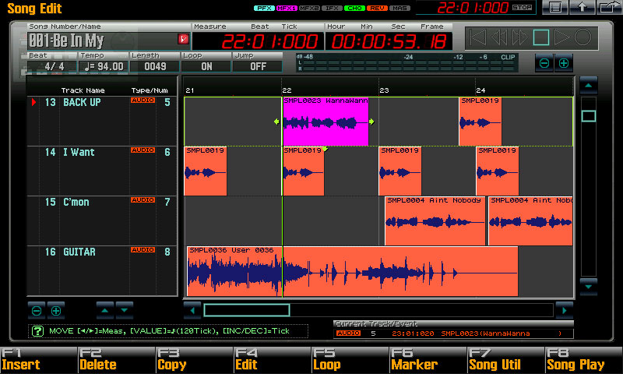
Task: Select F5 Loop function
Action: click(350, 360)
